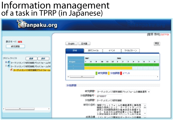Click red イベント legend swatch

tap(121, 73)
